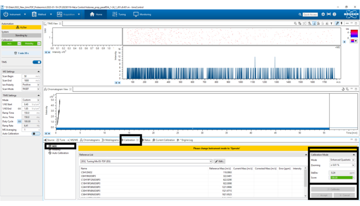Click the intensity color gradient scale

(354, 33)
